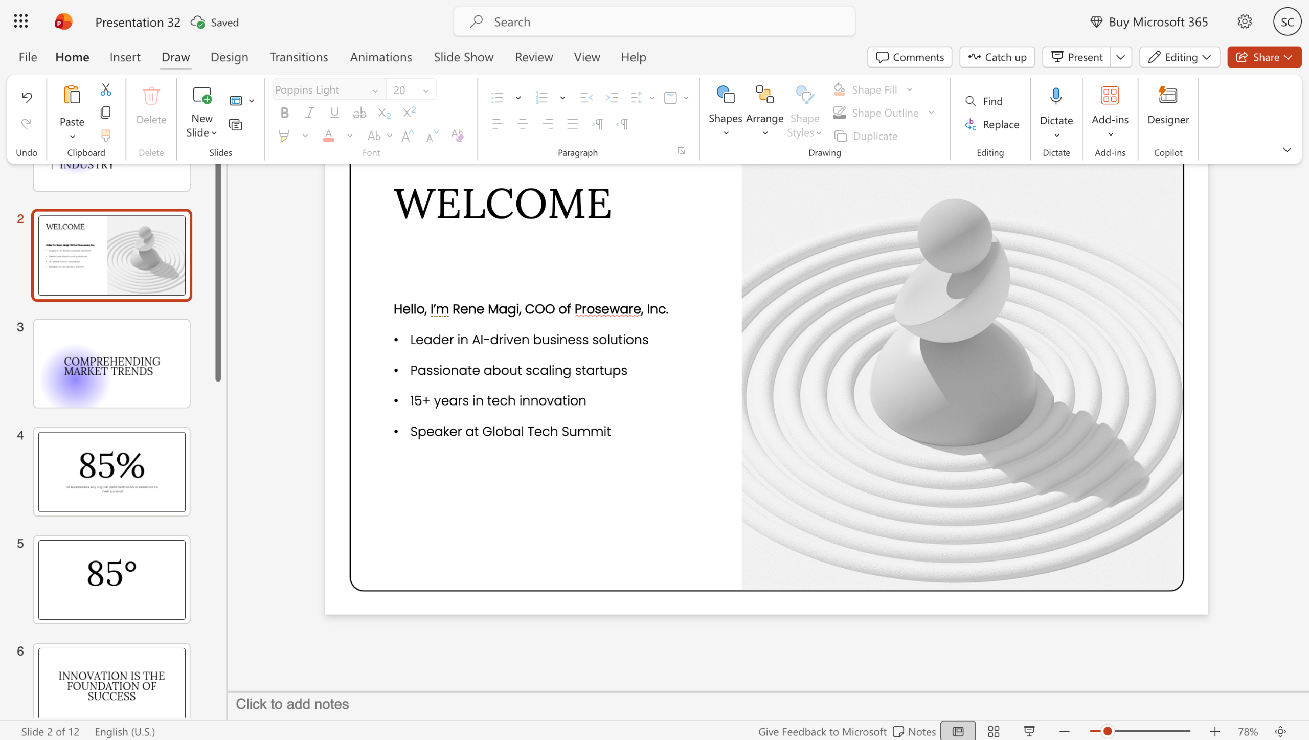Click Buy Microsoft 365 link

pyautogui.click(x=1149, y=22)
